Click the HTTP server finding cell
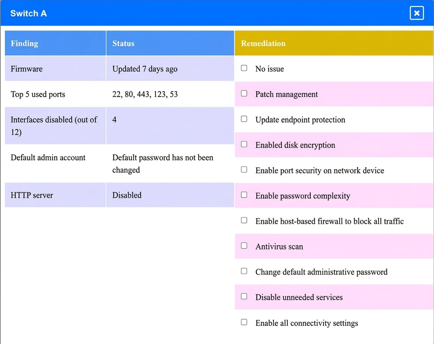 (55, 195)
